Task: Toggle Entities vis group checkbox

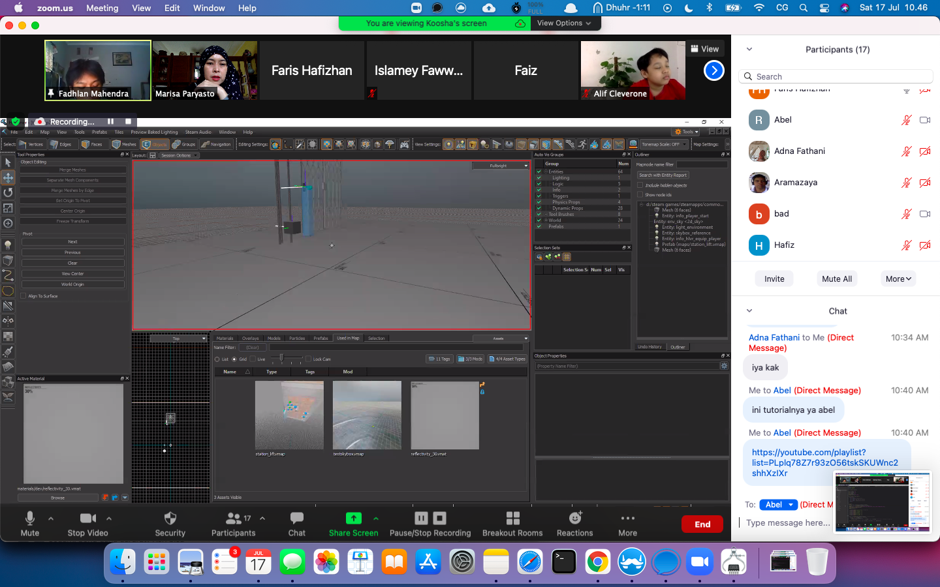Action: point(539,172)
